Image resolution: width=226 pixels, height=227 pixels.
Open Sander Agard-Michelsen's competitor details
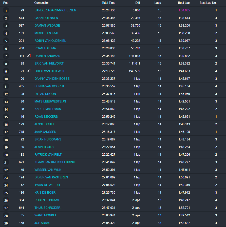click(55, 10)
